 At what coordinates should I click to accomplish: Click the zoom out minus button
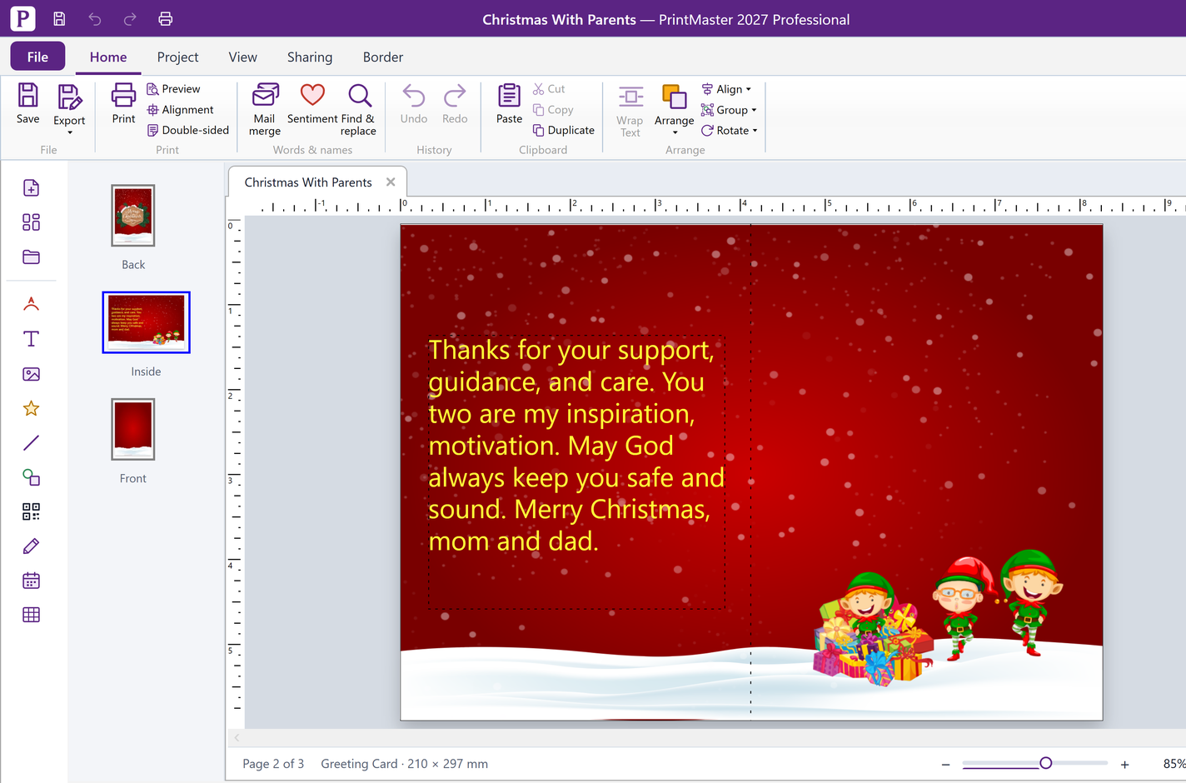pyautogui.click(x=945, y=764)
